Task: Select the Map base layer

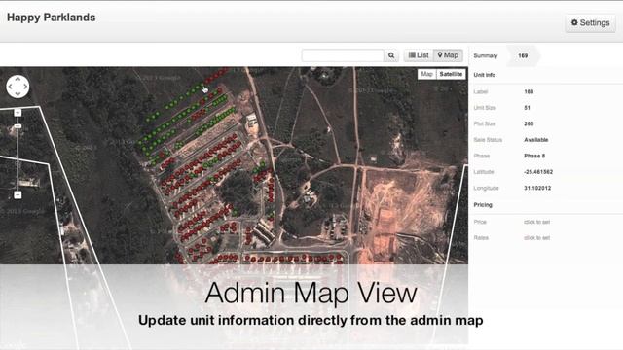Action: coord(426,74)
